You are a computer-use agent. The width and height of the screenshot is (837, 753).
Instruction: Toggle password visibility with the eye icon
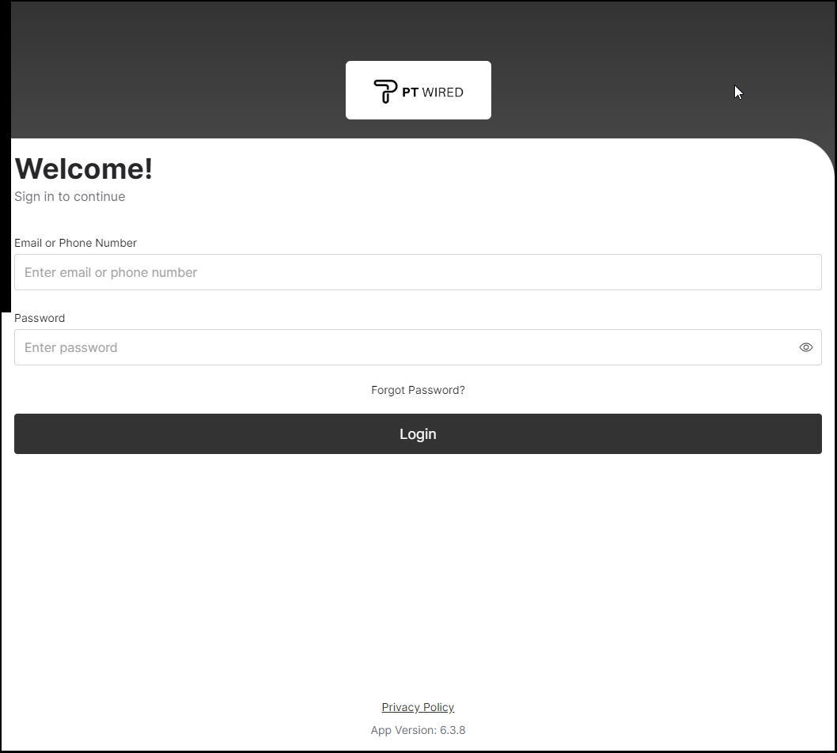[x=805, y=347]
